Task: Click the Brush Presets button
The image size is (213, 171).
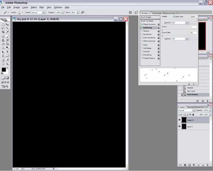Action: coord(149,17)
